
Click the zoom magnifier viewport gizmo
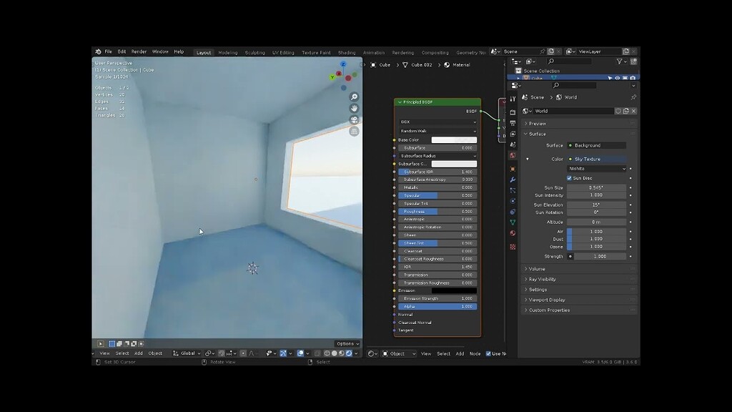(354, 97)
